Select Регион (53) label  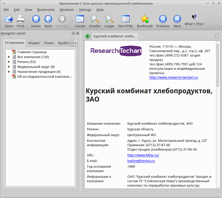coord(26,62)
